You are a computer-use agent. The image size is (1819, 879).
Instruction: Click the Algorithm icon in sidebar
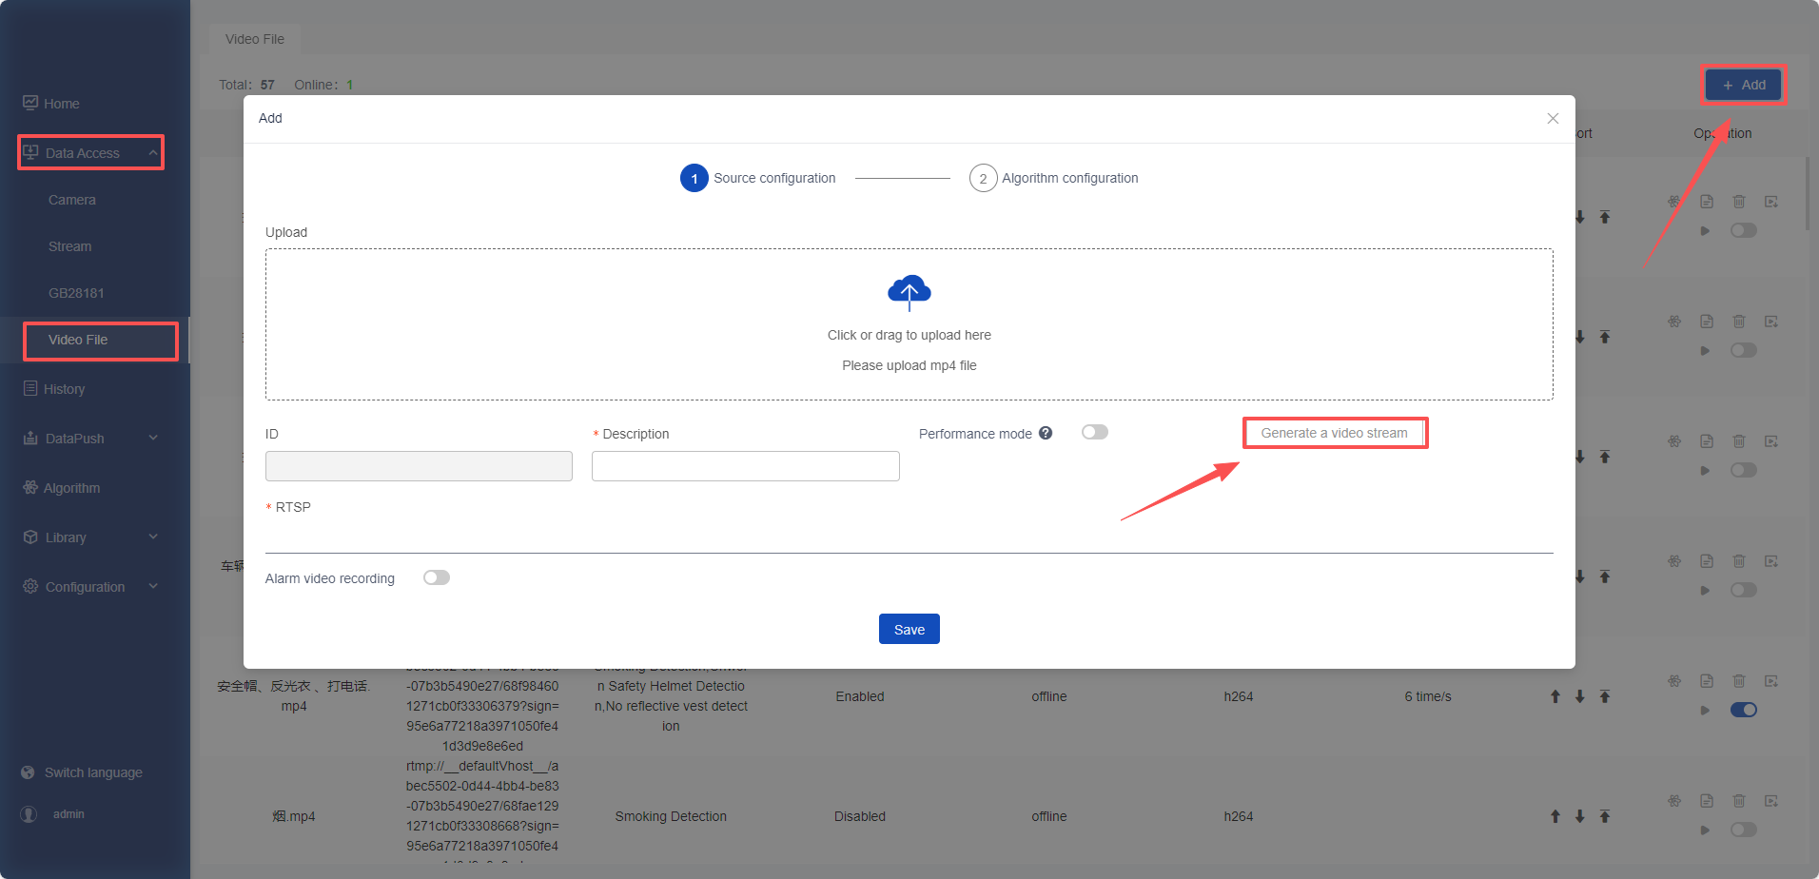(x=30, y=487)
